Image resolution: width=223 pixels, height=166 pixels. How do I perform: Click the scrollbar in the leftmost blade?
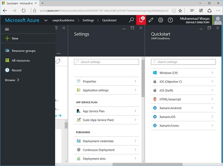point(66,125)
